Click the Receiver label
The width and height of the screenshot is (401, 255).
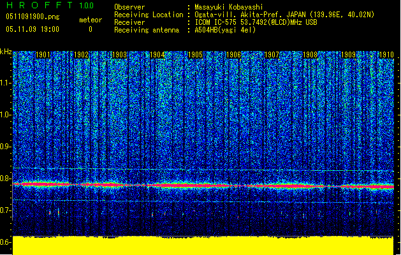point(129,22)
